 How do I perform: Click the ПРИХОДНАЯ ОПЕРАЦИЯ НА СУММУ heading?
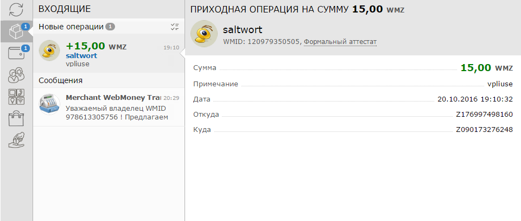(x=270, y=9)
